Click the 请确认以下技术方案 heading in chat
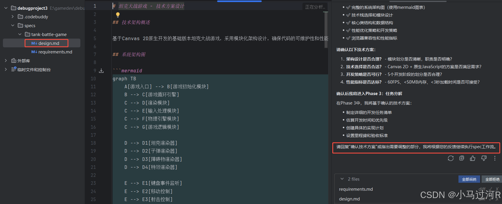502x204 pixels. coord(356,50)
